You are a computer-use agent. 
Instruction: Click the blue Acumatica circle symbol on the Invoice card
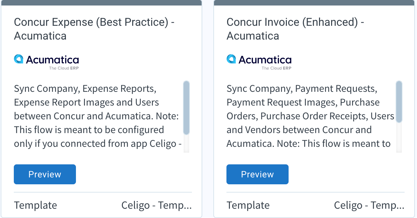[231, 59]
